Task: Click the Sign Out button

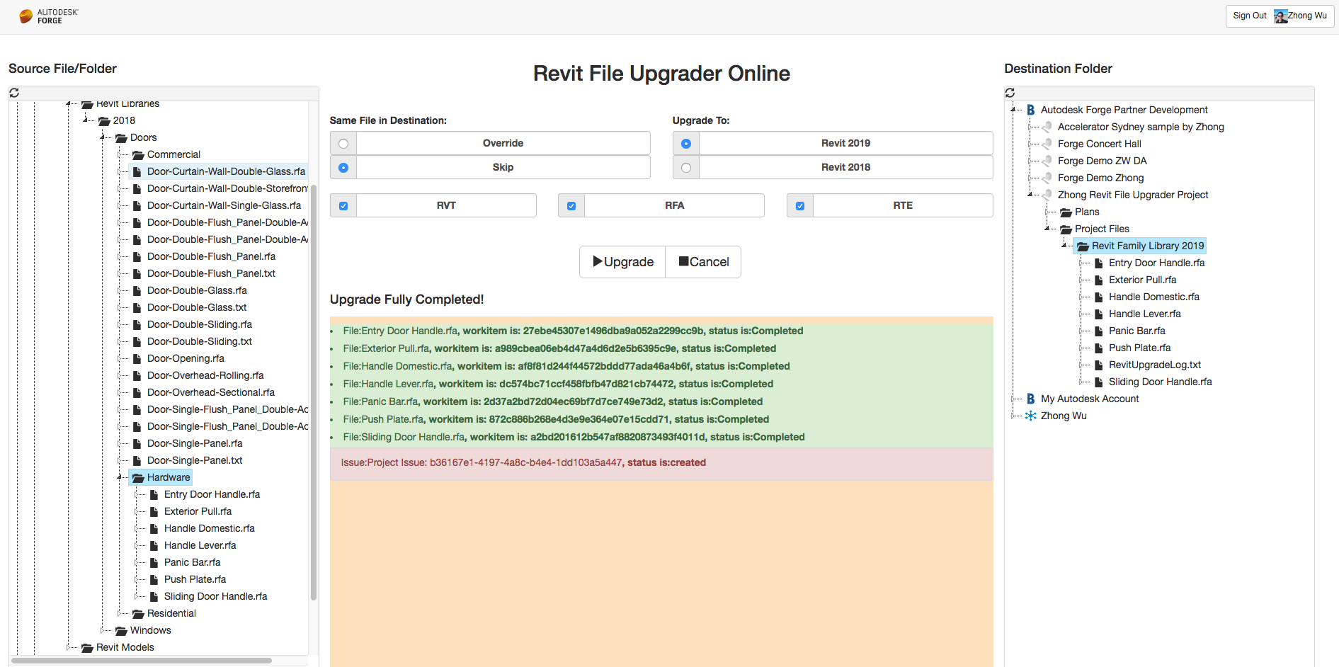Action: click(1248, 16)
